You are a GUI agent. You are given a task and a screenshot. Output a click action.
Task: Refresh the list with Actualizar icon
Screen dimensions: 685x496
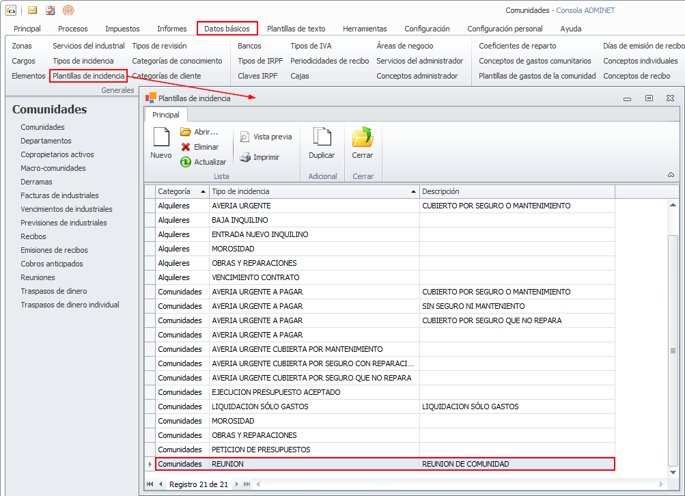[186, 162]
